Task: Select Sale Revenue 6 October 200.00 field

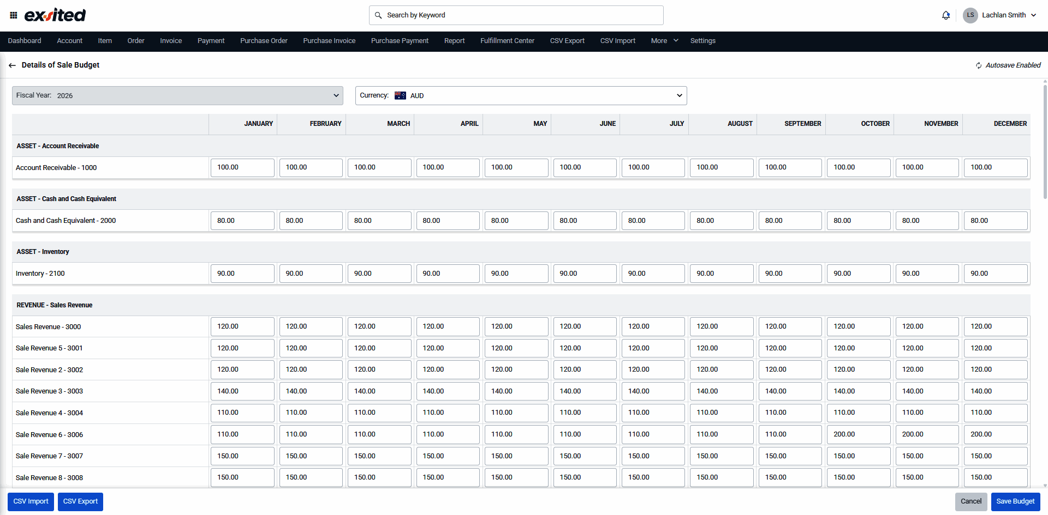Action: [x=858, y=434]
